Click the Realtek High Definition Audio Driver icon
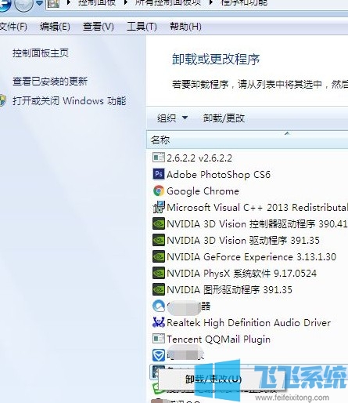 pyautogui.click(x=159, y=322)
